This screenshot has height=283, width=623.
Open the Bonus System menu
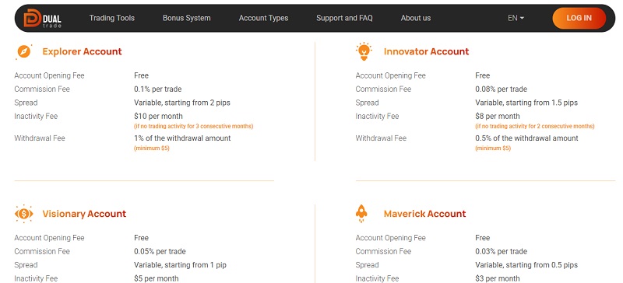click(x=187, y=18)
